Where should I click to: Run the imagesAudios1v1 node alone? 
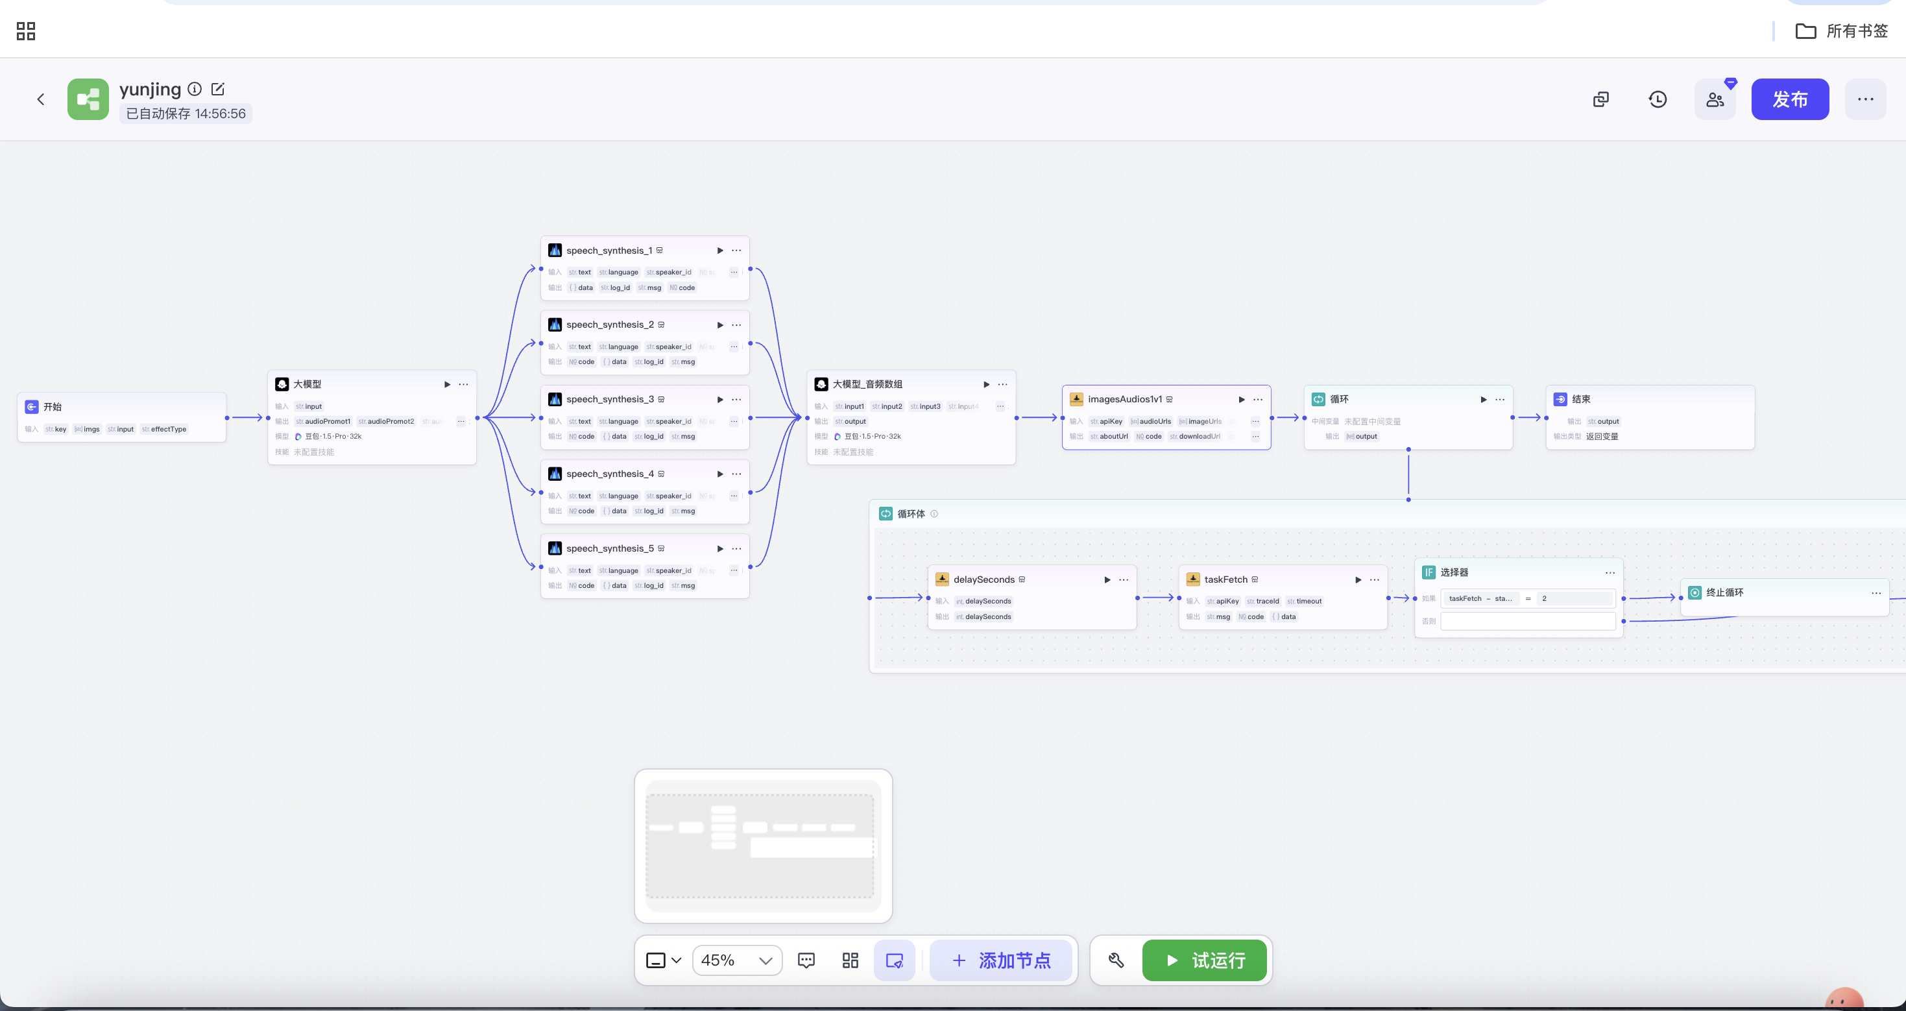click(x=1241, y=399)
